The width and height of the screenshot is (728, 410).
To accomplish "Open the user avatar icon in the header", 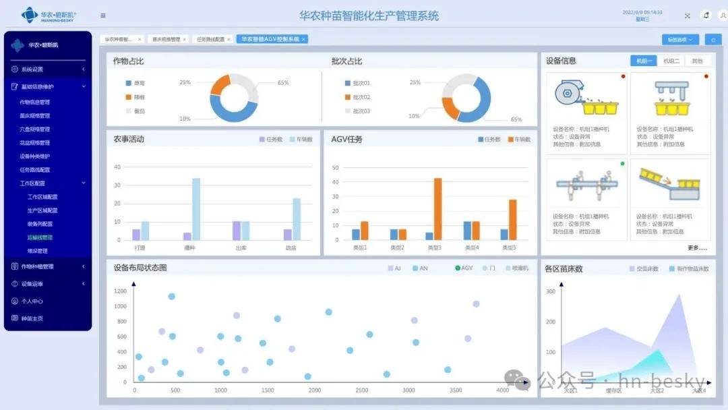I will click(x=723, y=16).
